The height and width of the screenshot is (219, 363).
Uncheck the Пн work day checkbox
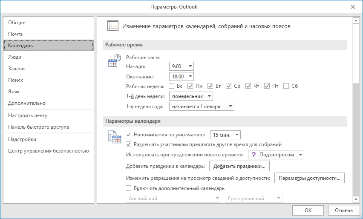190,86
